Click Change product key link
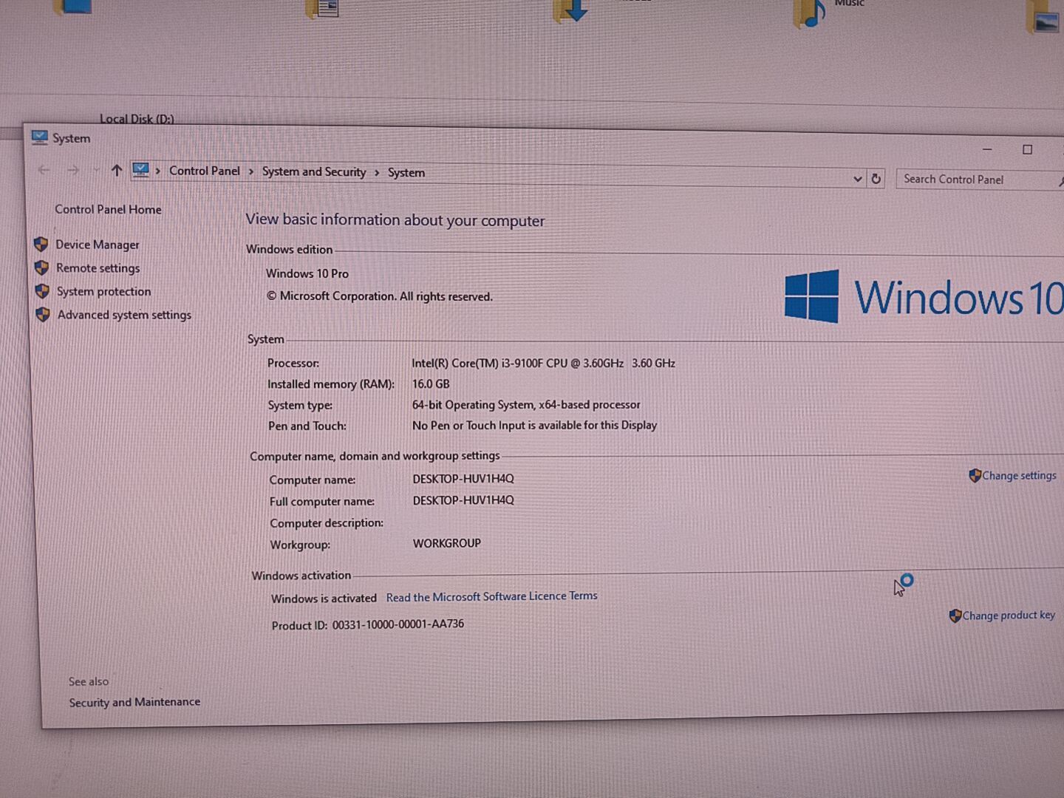The width and height of the screenshot is (1064, 798). (1009, 615)
